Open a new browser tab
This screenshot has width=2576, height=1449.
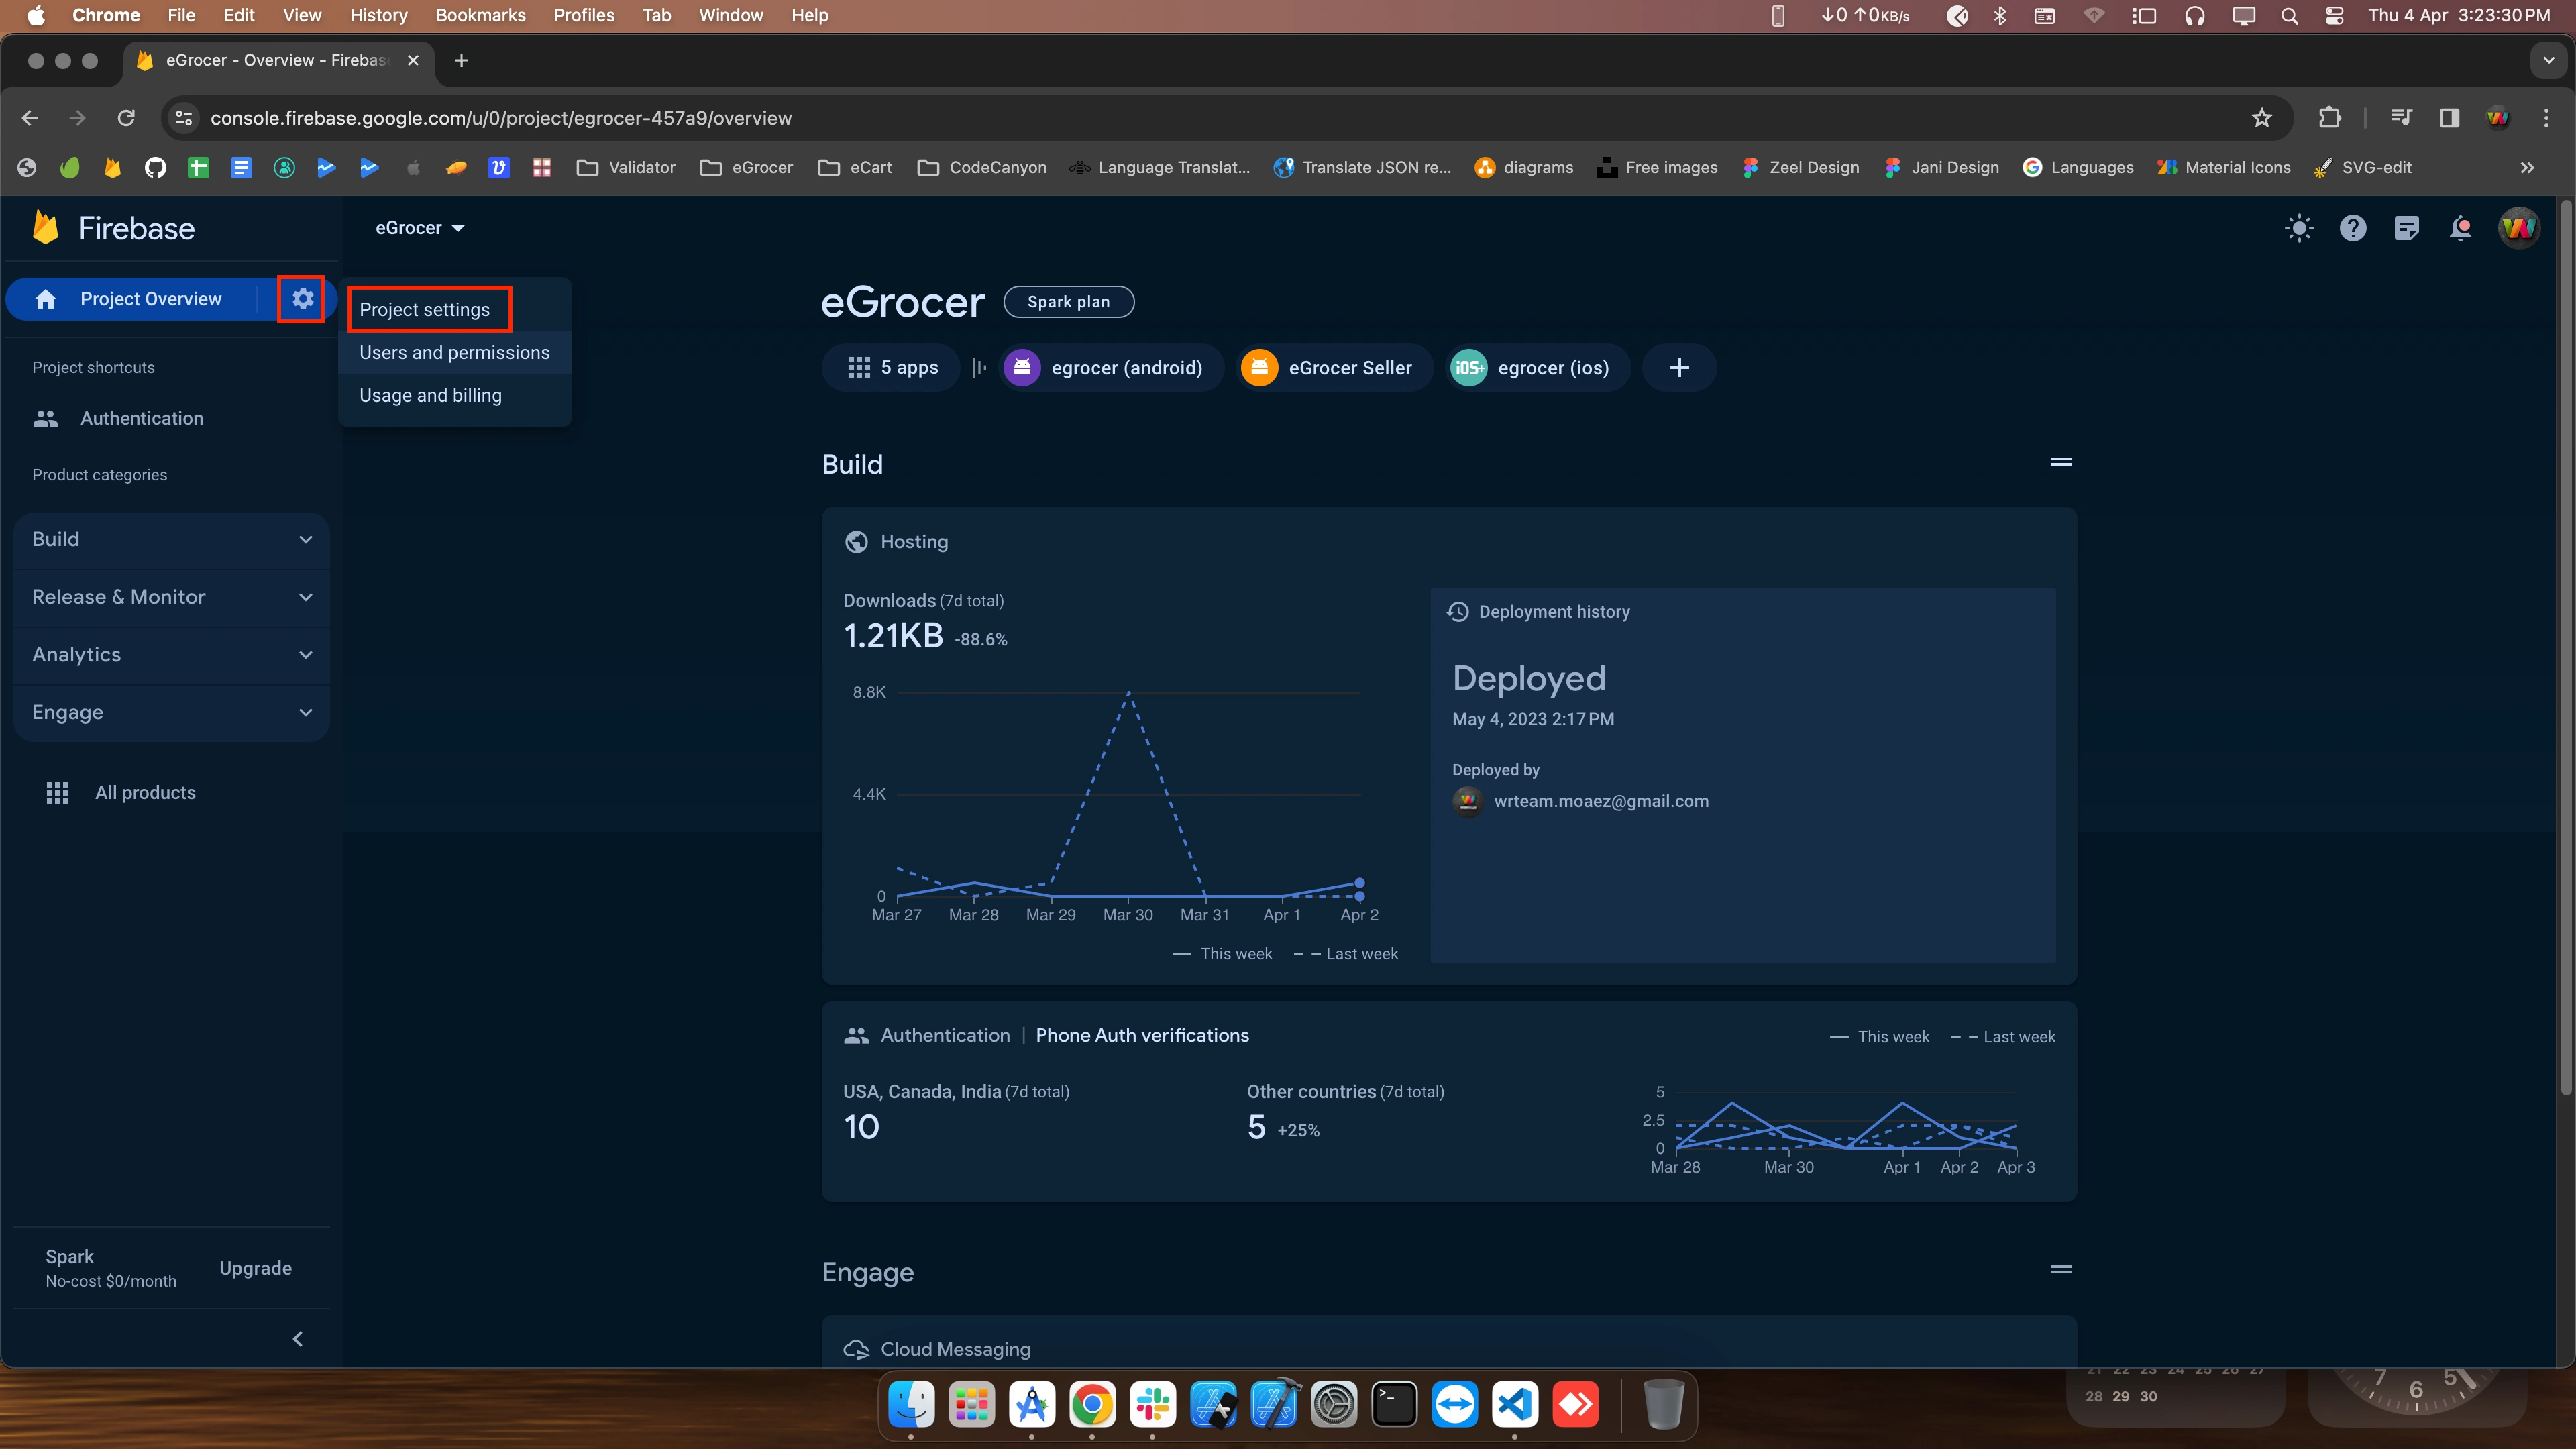pyautogui.click(x=461, y=61)
